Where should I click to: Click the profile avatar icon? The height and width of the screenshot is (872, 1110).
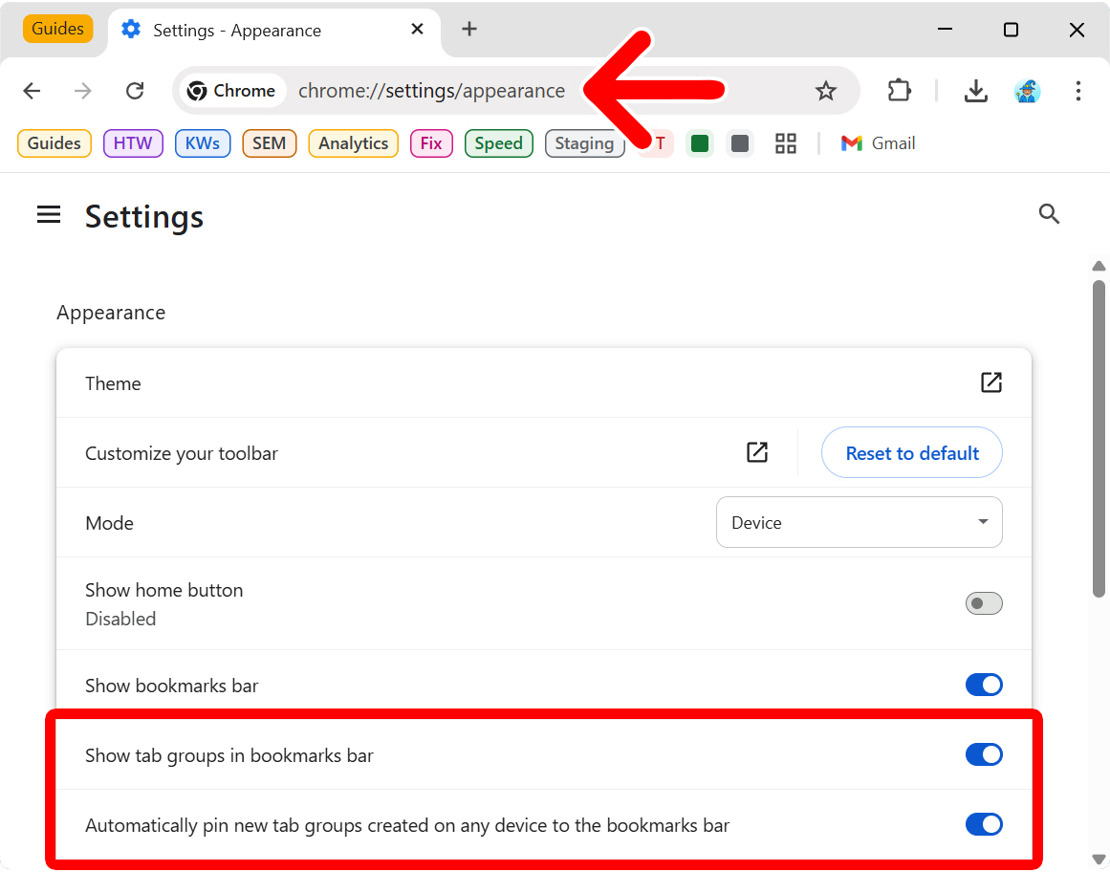pyautogui.click(x=1027, y=90)
